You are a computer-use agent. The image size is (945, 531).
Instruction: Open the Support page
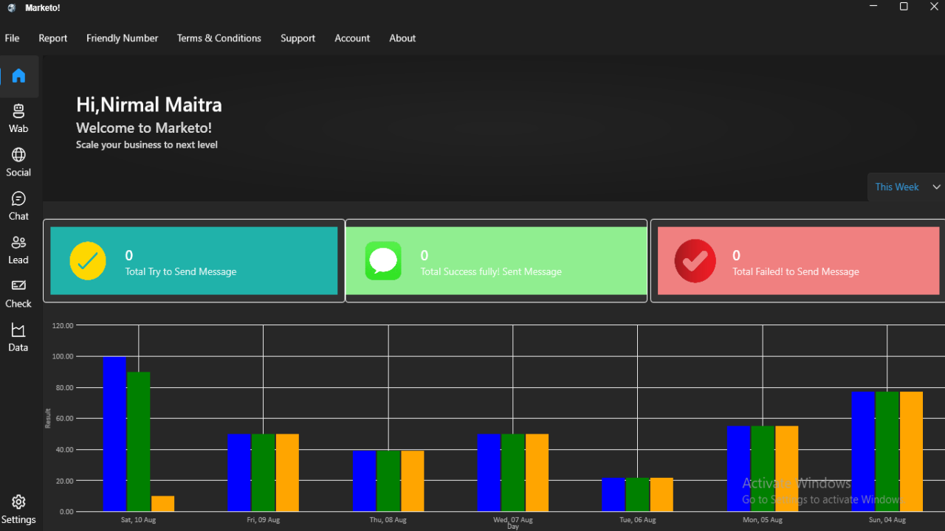(x=298, y=38)
